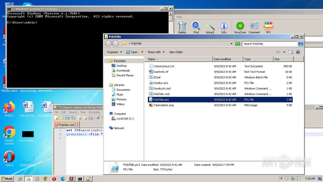Click the Delete icon in WinRAR toolbar
323x182 pixels.
182,28
